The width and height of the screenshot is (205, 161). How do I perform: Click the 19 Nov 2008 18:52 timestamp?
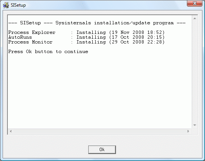137,32
